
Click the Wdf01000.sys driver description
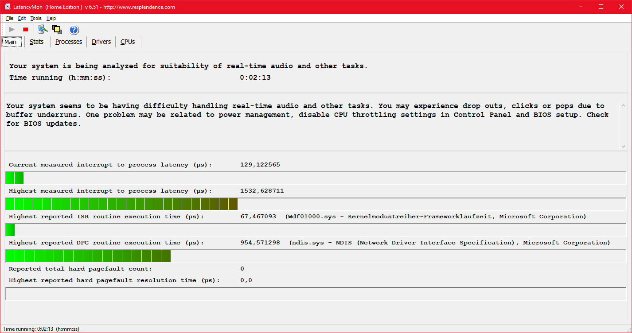[x=436, y=217]
